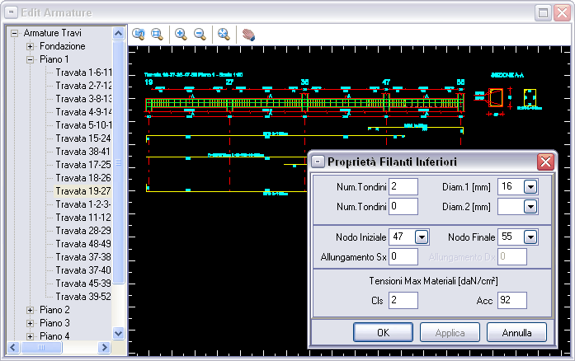Select the zoom window tool
Image resolution: width=575 pixels, height=361 pixels.
click(x=157, y=34)
